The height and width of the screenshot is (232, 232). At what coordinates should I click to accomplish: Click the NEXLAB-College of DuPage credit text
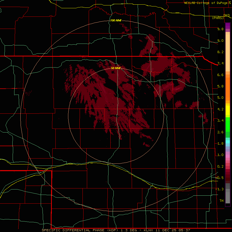[206, 3]
